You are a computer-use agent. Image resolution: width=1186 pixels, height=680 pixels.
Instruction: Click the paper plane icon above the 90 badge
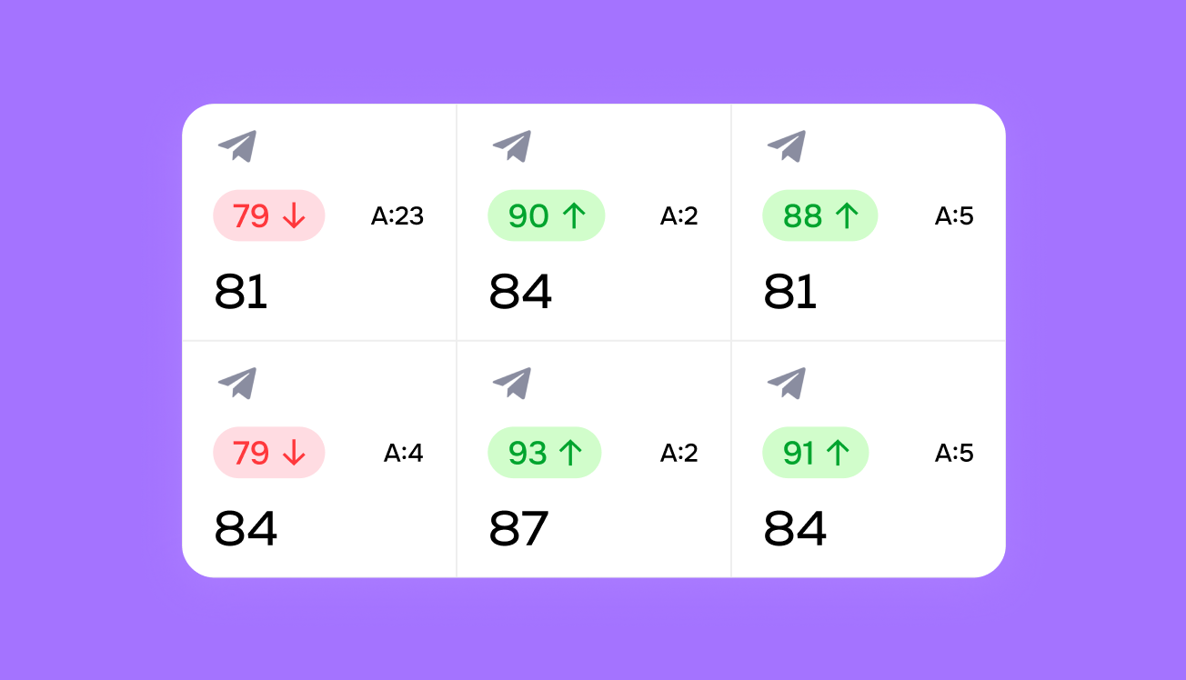click(512, 146)
